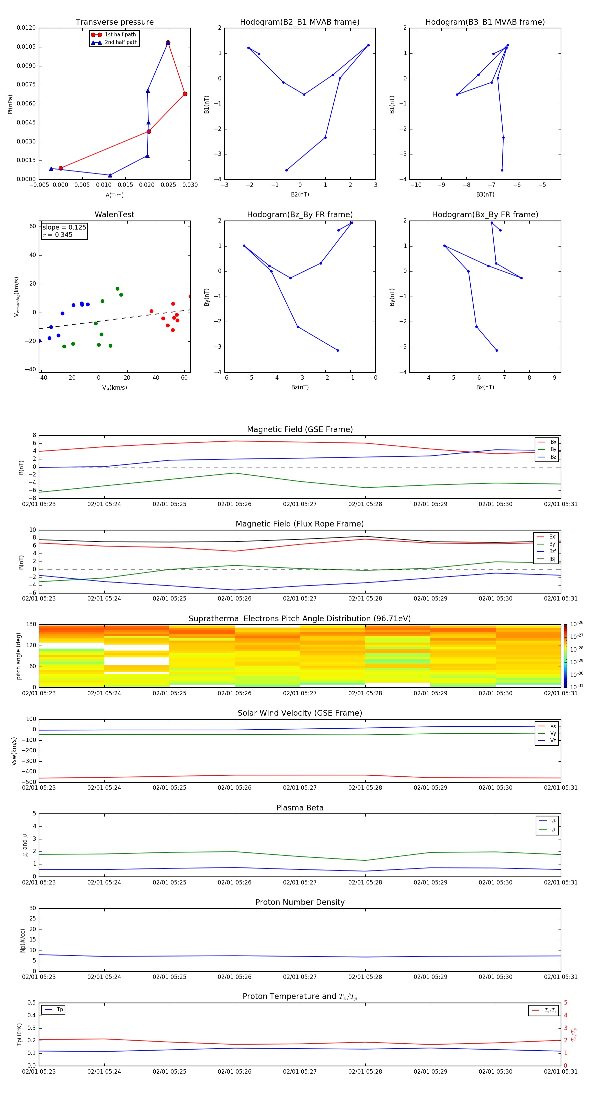Click the '2nd half path' legend entry
Viewport: 600px width, 1101px height.
pyautogui.click(x=114, y=42)
